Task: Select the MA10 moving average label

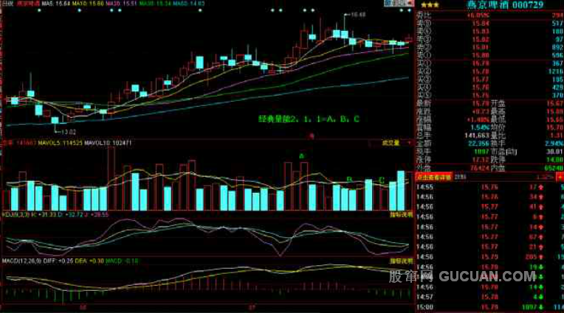Action: click(87, 4)
